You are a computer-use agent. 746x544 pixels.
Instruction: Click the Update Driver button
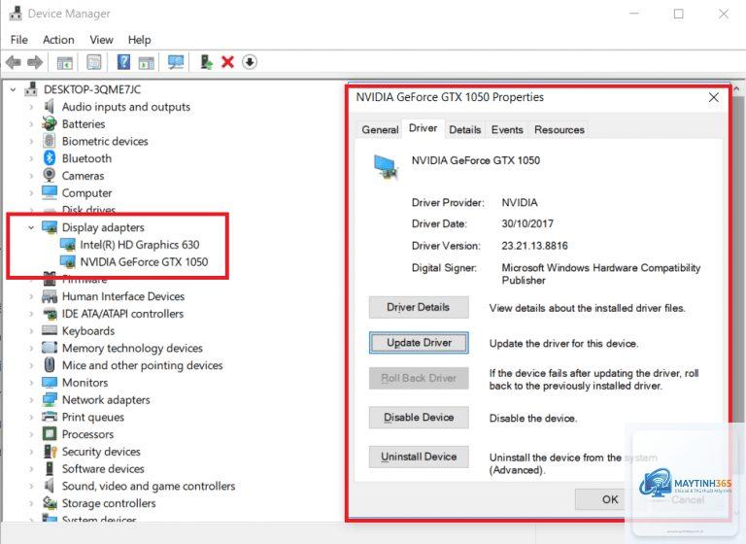coord(419,343)
